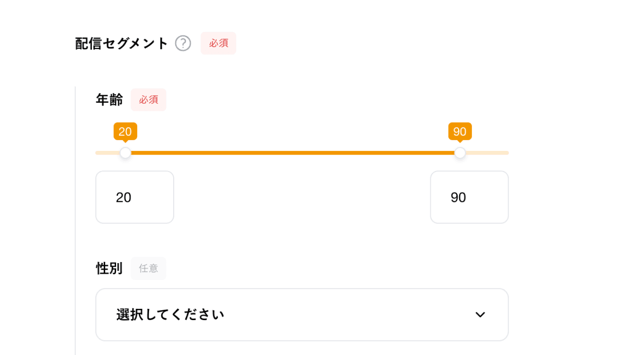
Task: Click the left handle of the age slider
Action: [x=125, y=152]
